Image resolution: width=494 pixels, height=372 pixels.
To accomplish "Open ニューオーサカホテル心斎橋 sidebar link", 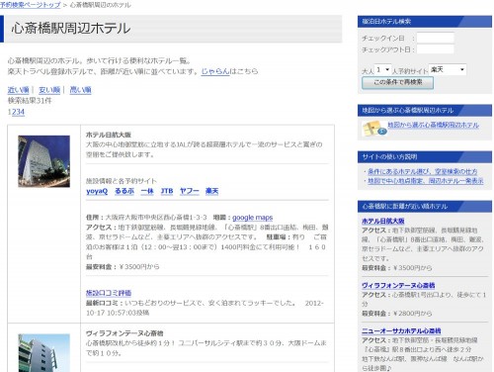I will pos(401,330).
